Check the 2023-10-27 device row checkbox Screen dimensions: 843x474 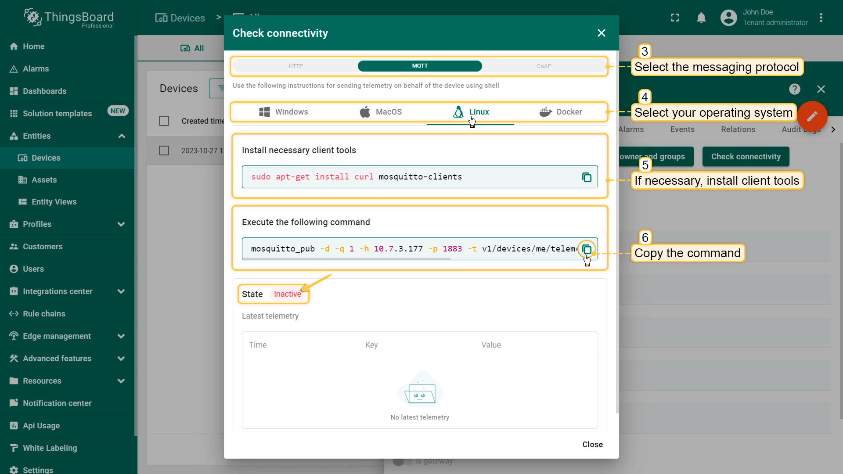pos(164,151)
